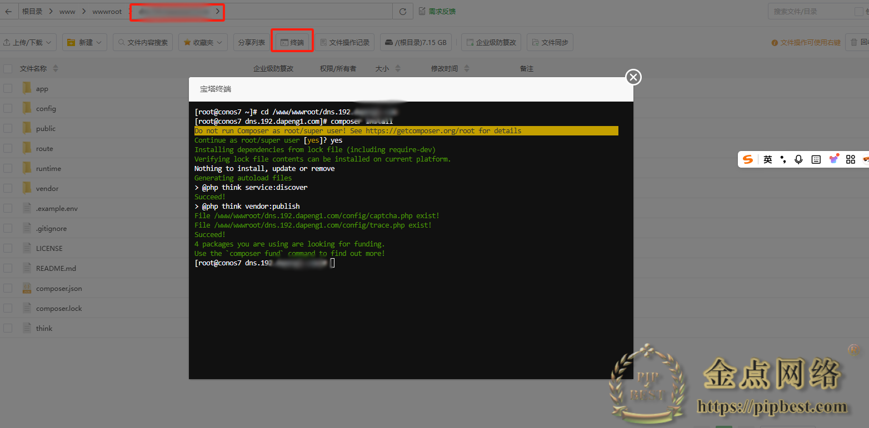869x428 pixels.
Task: Check the checkbox next to the app folder
Action: click(x=8, y=88)
